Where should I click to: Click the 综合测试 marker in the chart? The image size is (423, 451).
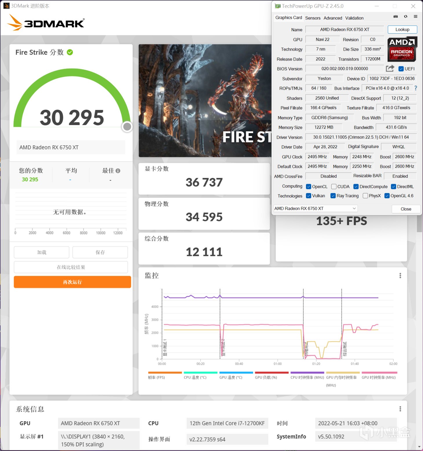click(x=345, y=349)
